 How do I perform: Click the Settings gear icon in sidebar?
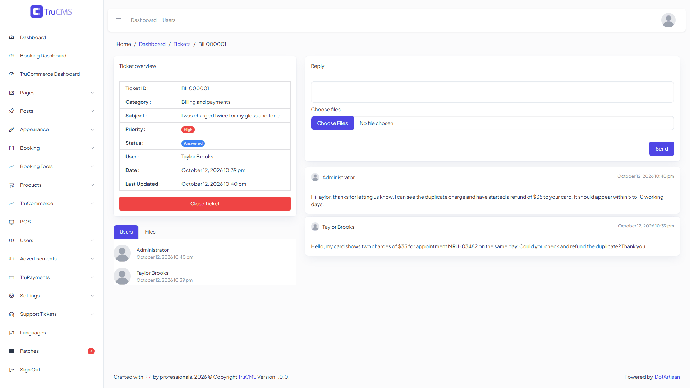coord(11,296)
